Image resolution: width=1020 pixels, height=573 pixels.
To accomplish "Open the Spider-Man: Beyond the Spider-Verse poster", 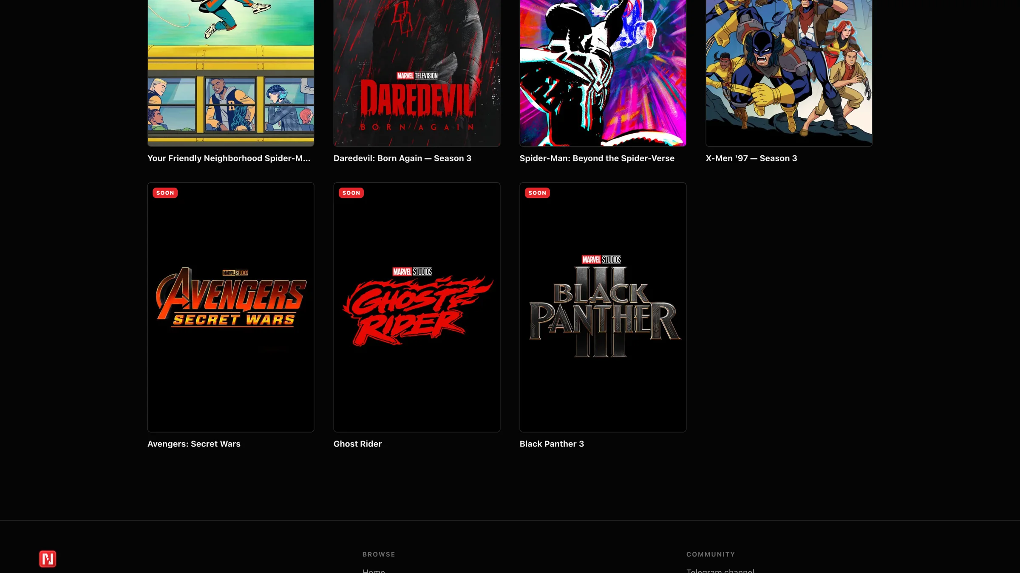I will tap(603, 73).
